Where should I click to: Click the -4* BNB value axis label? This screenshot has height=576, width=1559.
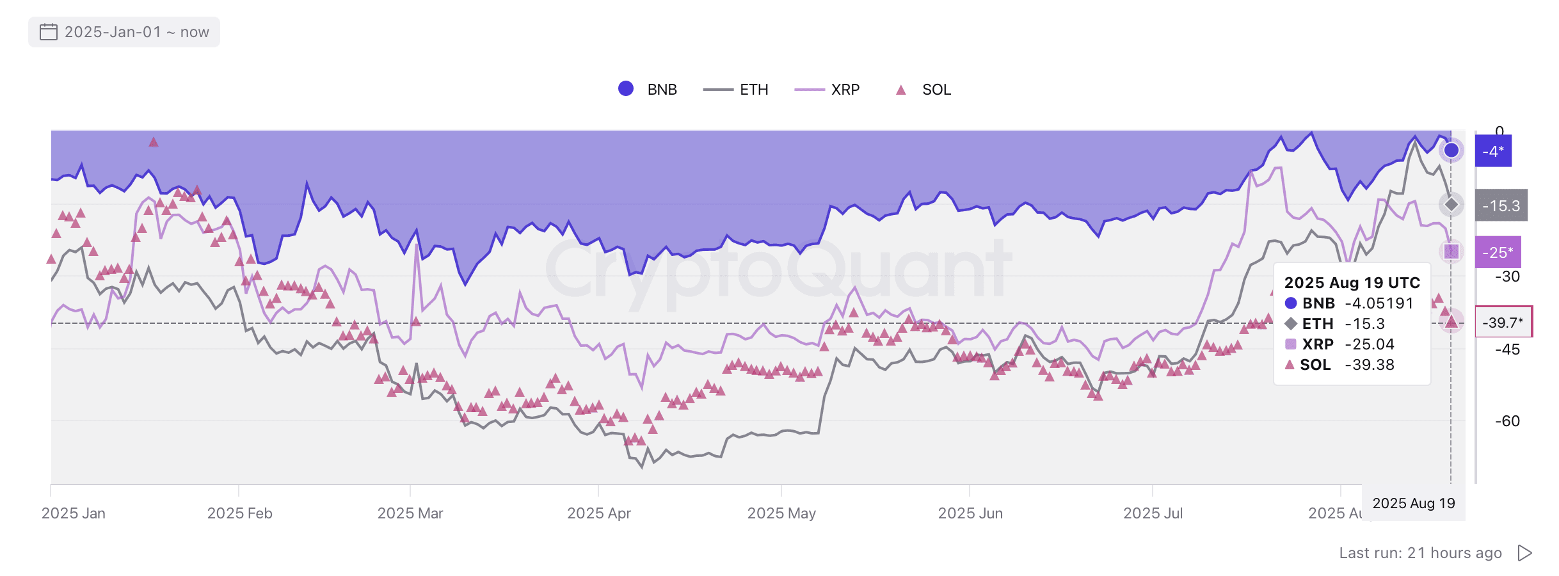(x=1493, y=151)
